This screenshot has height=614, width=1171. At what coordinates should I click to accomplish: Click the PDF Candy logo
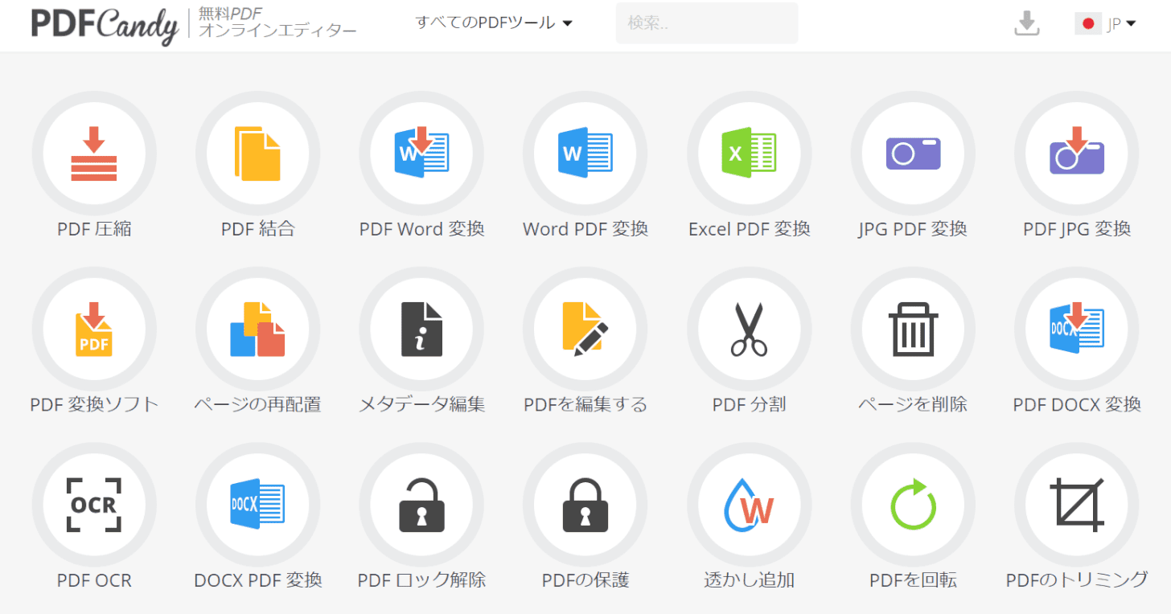[105, 25]
